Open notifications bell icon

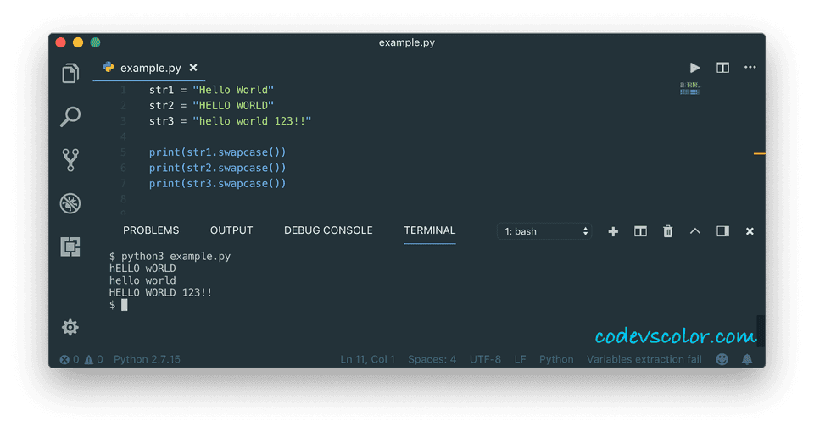(747, 359)
